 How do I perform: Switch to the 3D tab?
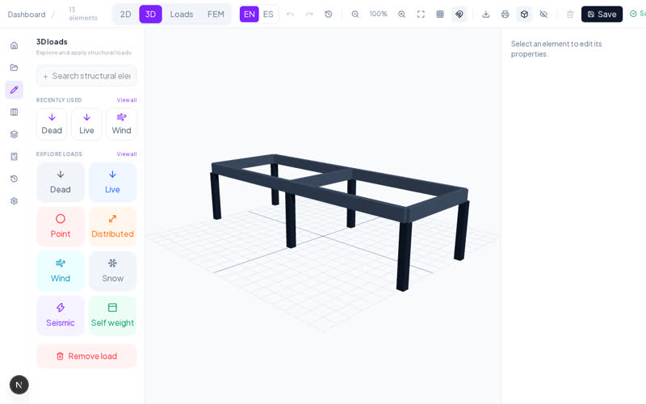pyautogui.click(x=150, y=14)
